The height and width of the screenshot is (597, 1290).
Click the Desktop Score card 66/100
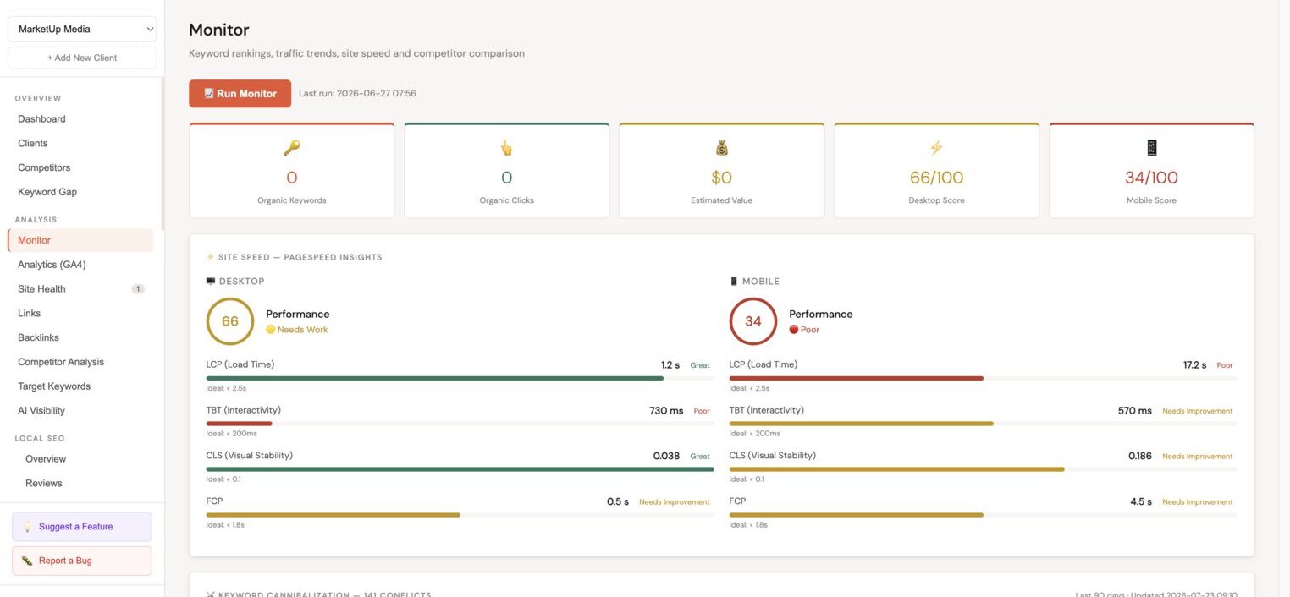pyautogui.click(x=936, y=171)
